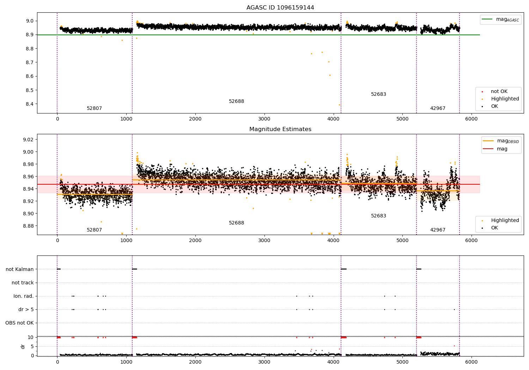This screenshot has width=529, height=370.
Task: Click lowest orange outlier point in top plot
Action: (x=339, y=105)
